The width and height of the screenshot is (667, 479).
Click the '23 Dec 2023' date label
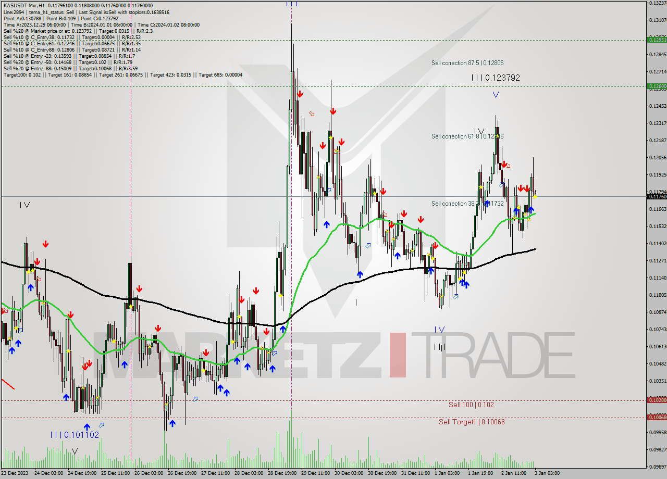(15, 473)
